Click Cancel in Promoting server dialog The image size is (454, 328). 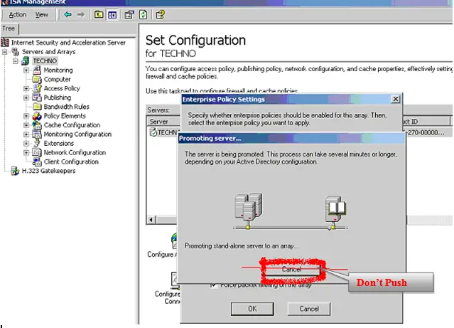click(291, 270)
